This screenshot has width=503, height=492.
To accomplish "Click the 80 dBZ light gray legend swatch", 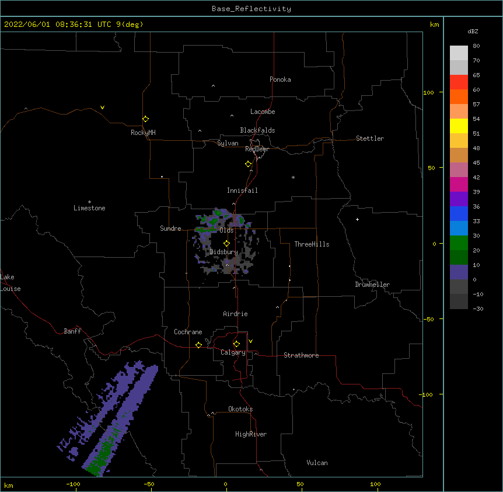I will click(x=459, y=53).
